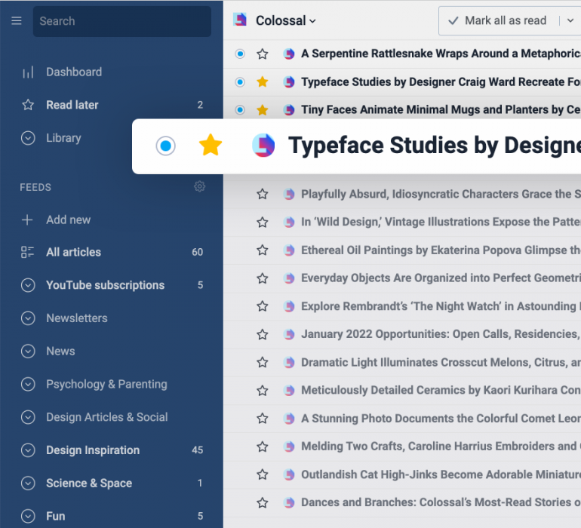Screen dimensions: 581x528
Task: Open the Read later section
Action: coord(72,105)
